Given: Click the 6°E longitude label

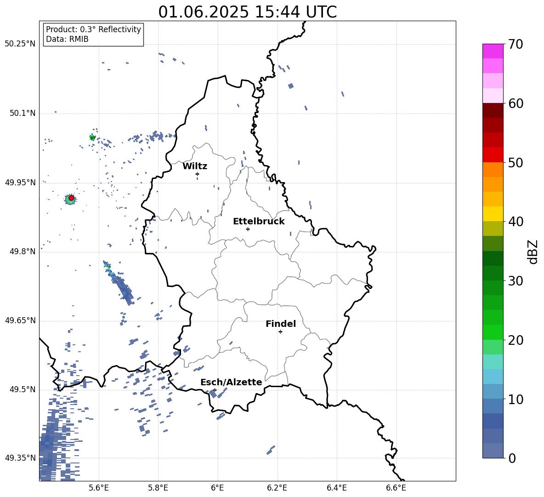Looking at the screenshot, I should point(217,488).
